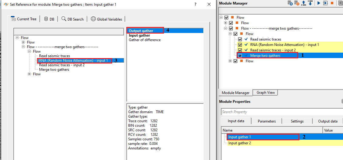Stop execution with the orange square toolbar icon
The image size is (343, 160).
pyautogui.click(x=332, y=3)
